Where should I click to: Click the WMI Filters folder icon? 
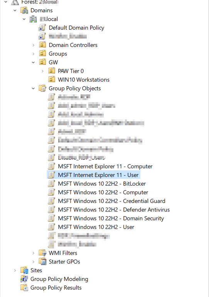point(42,253)
